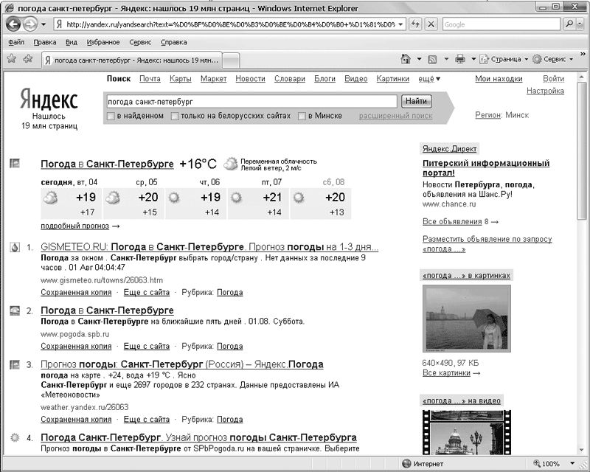
Task: Open the recent pages dropdown beside Forward
Action: (x=44, y=24)
